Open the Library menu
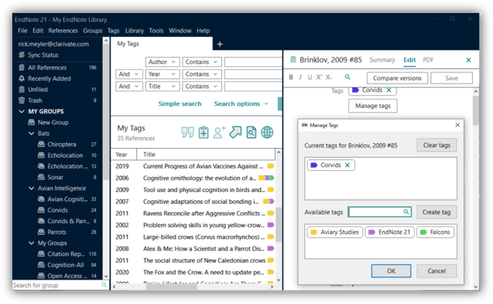 point(134,31)
